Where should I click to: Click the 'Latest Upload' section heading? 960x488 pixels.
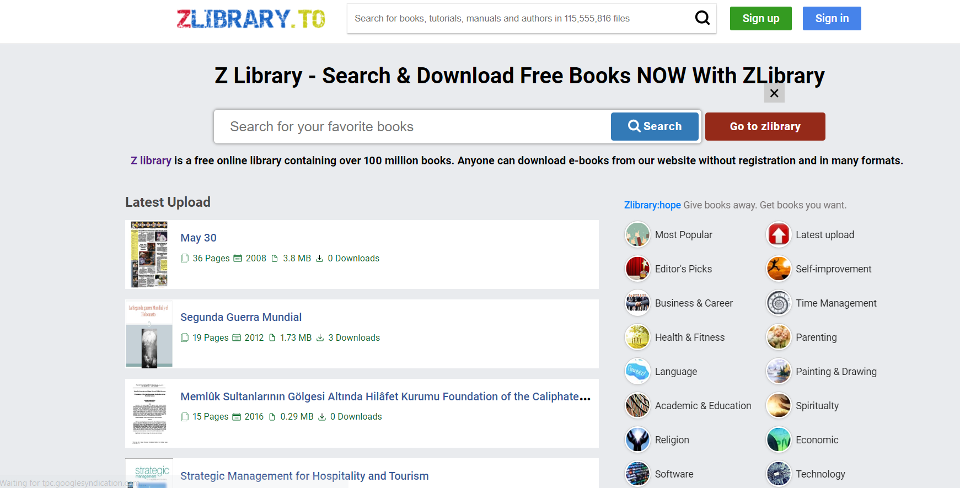point(168,202)
